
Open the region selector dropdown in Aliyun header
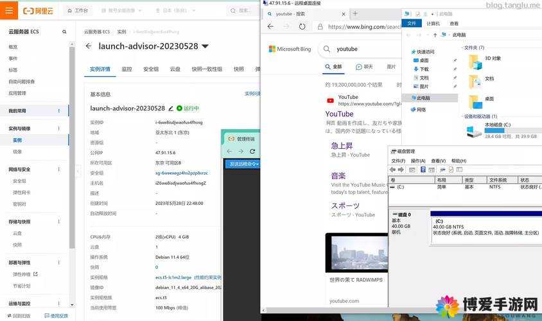click(176, 11)
